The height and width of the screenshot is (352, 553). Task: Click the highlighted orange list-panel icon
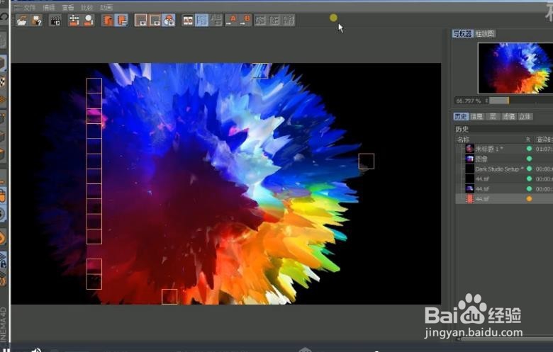[122, 21]
